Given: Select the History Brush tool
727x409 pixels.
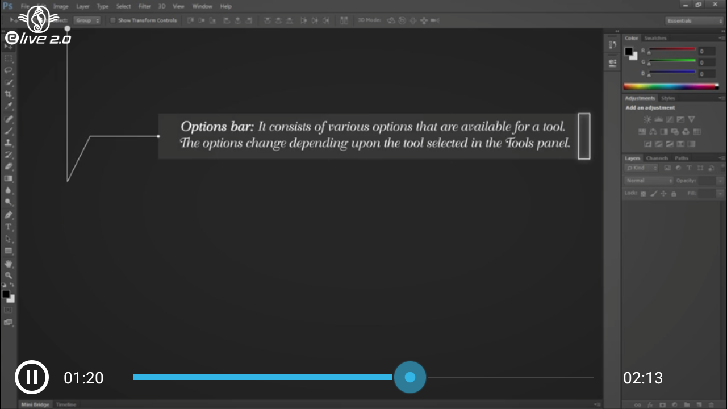Looking at the screenshot, I should point(9,155).
